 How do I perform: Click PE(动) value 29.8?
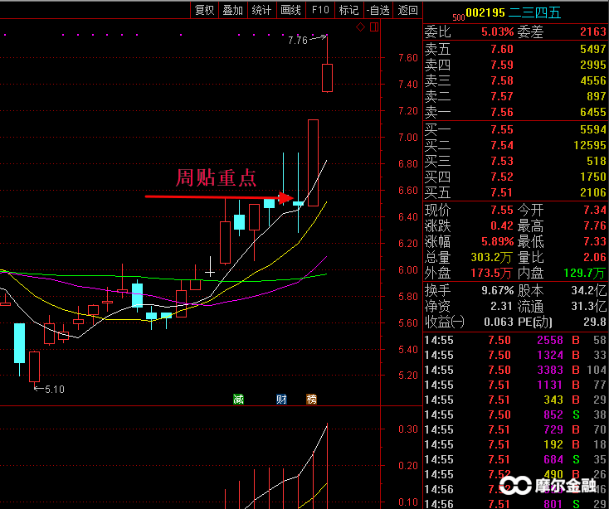[x=595, y=322]
